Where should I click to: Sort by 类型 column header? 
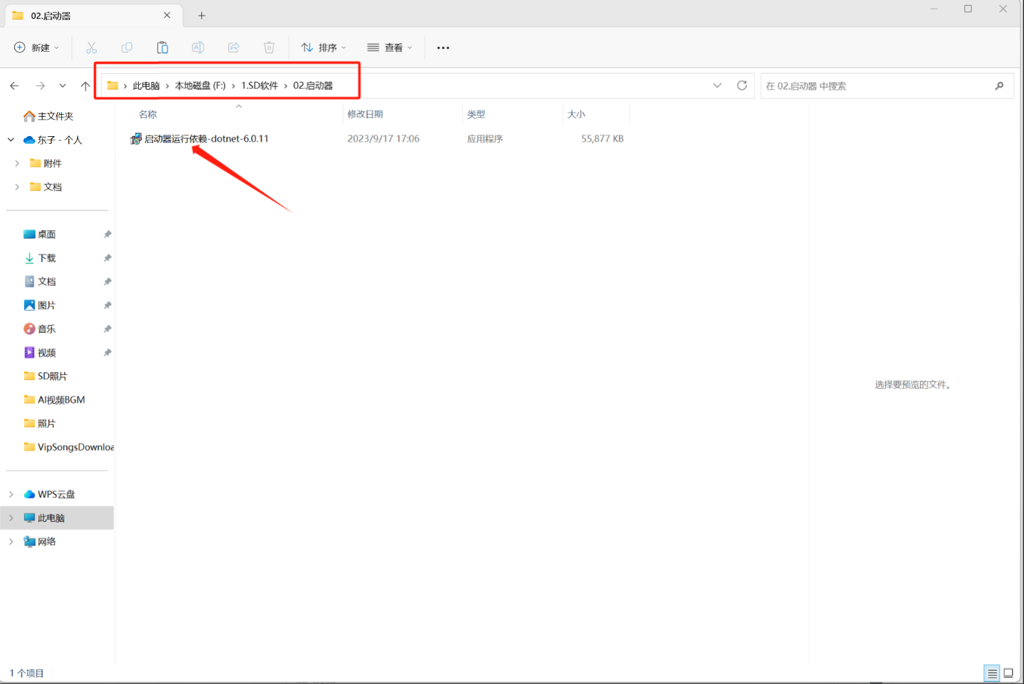(x=476, y=114)
